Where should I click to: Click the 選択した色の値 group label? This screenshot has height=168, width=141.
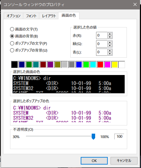click(x=85, y=27)
